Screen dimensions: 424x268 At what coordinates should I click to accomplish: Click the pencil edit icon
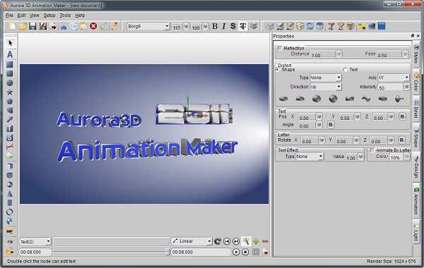click(x=114, y=26)
